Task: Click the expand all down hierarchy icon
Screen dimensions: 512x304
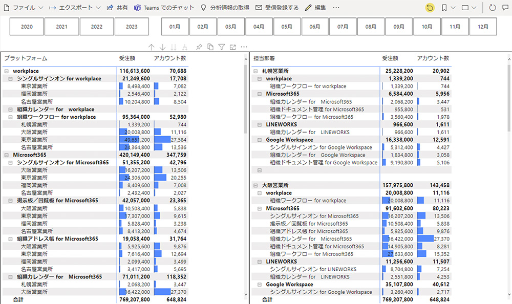Action: pyautogui.click(x=184, y=47)
